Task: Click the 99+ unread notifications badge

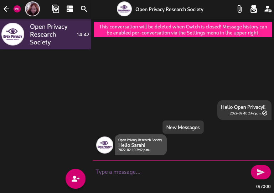Action: click(x=17, y=9)
